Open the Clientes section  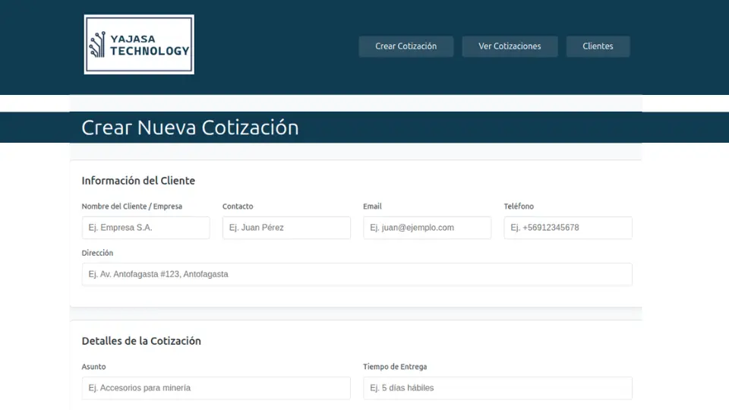pyautogui.click(x=598, y=46)
